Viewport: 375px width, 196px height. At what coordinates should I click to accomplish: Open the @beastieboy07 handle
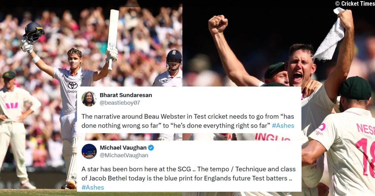(120, 103)
